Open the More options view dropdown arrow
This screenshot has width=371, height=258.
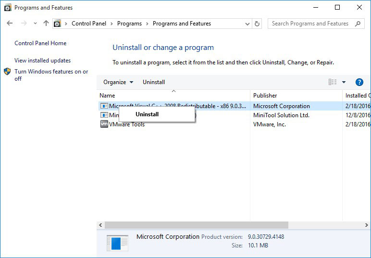pos(344,82)
